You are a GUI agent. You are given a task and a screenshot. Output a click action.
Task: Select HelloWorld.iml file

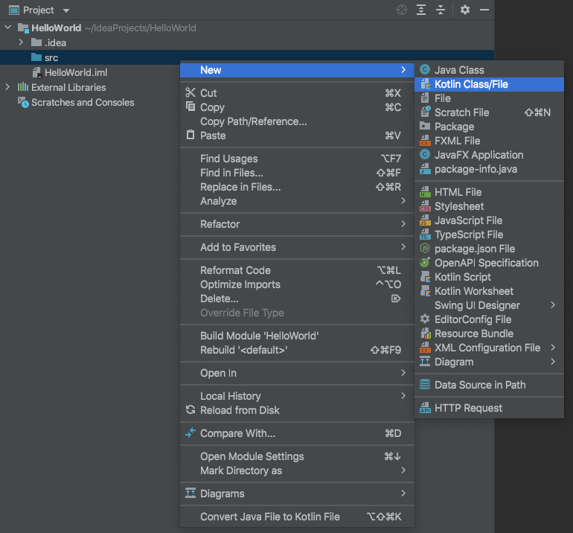coord(69,72)
